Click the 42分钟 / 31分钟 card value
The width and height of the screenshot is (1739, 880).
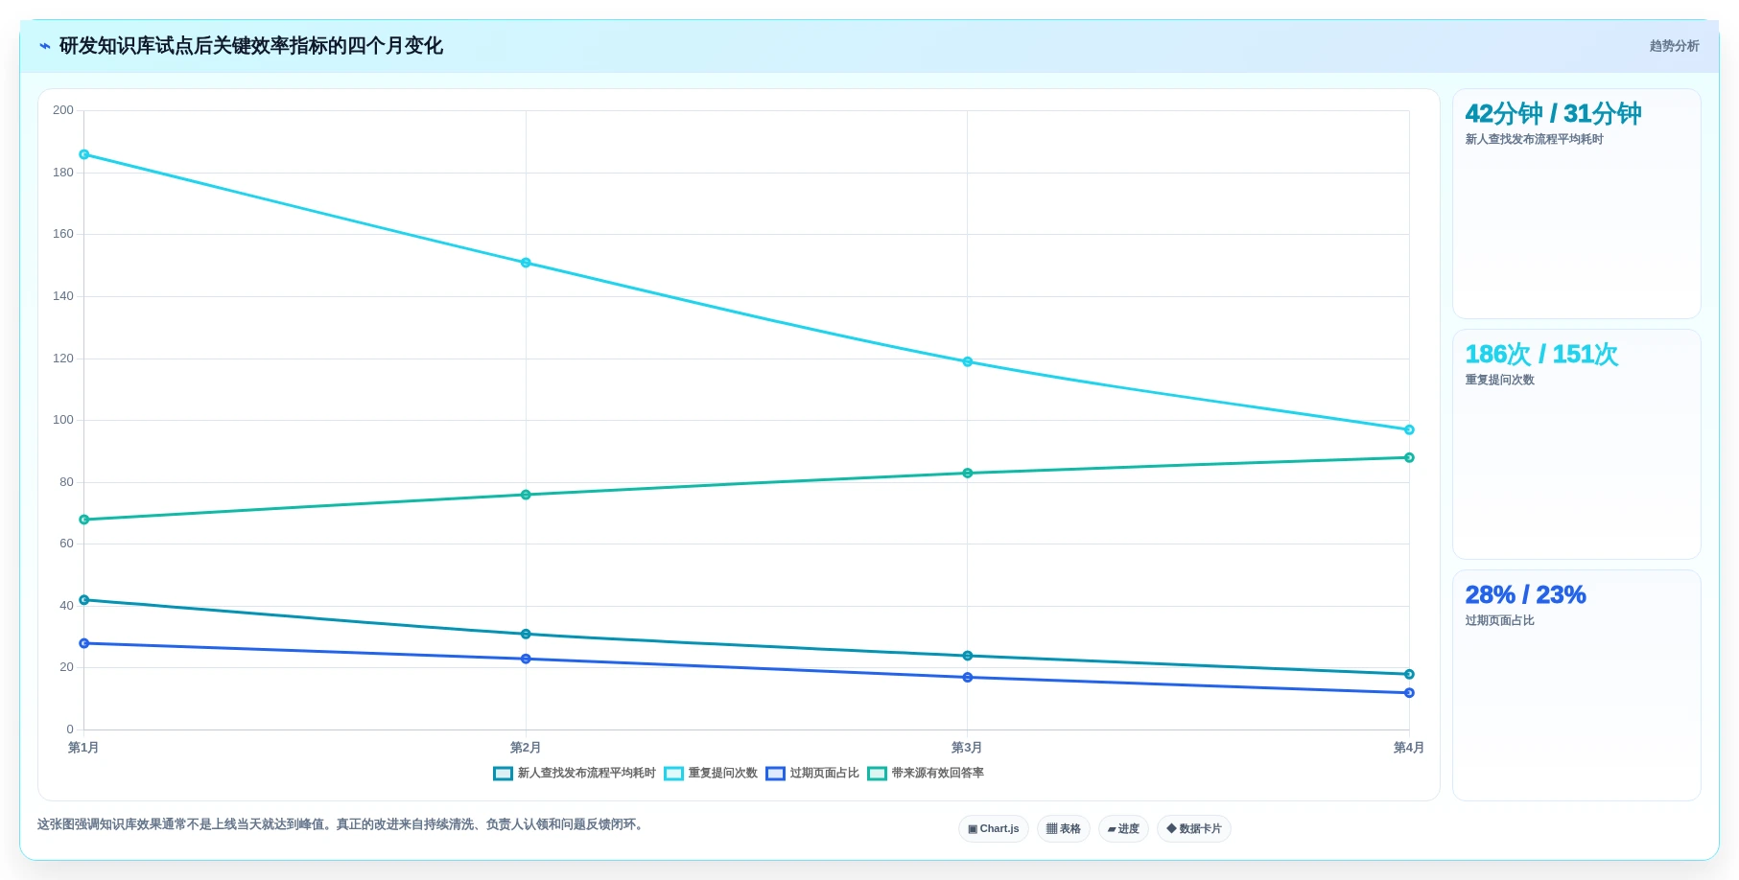[1553, 114]
